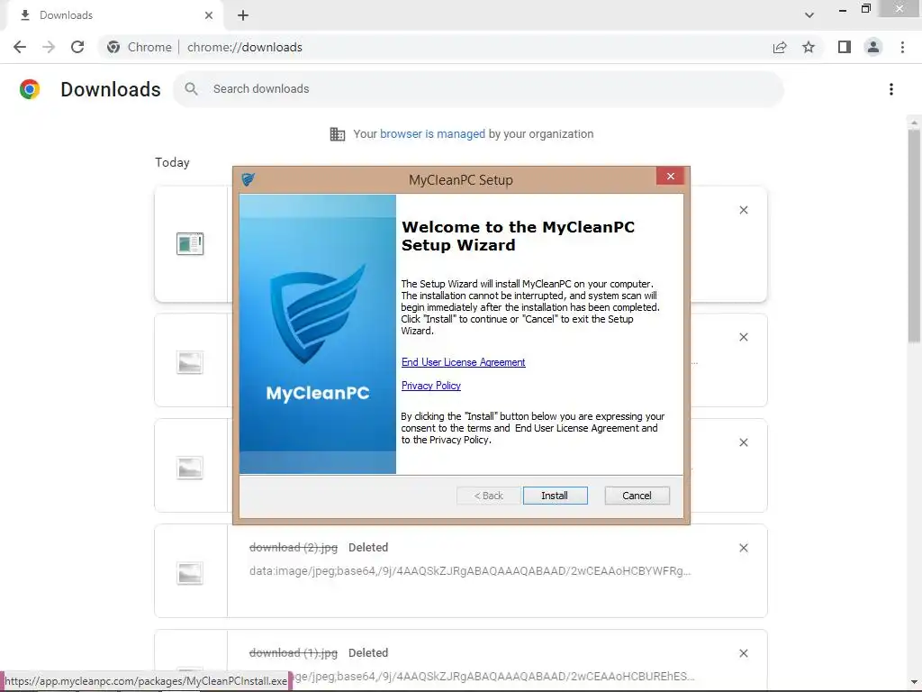Click the managed organization building icon
This screenshot has width=922, height=692.
pyautogui.click(x=338, y=134)
